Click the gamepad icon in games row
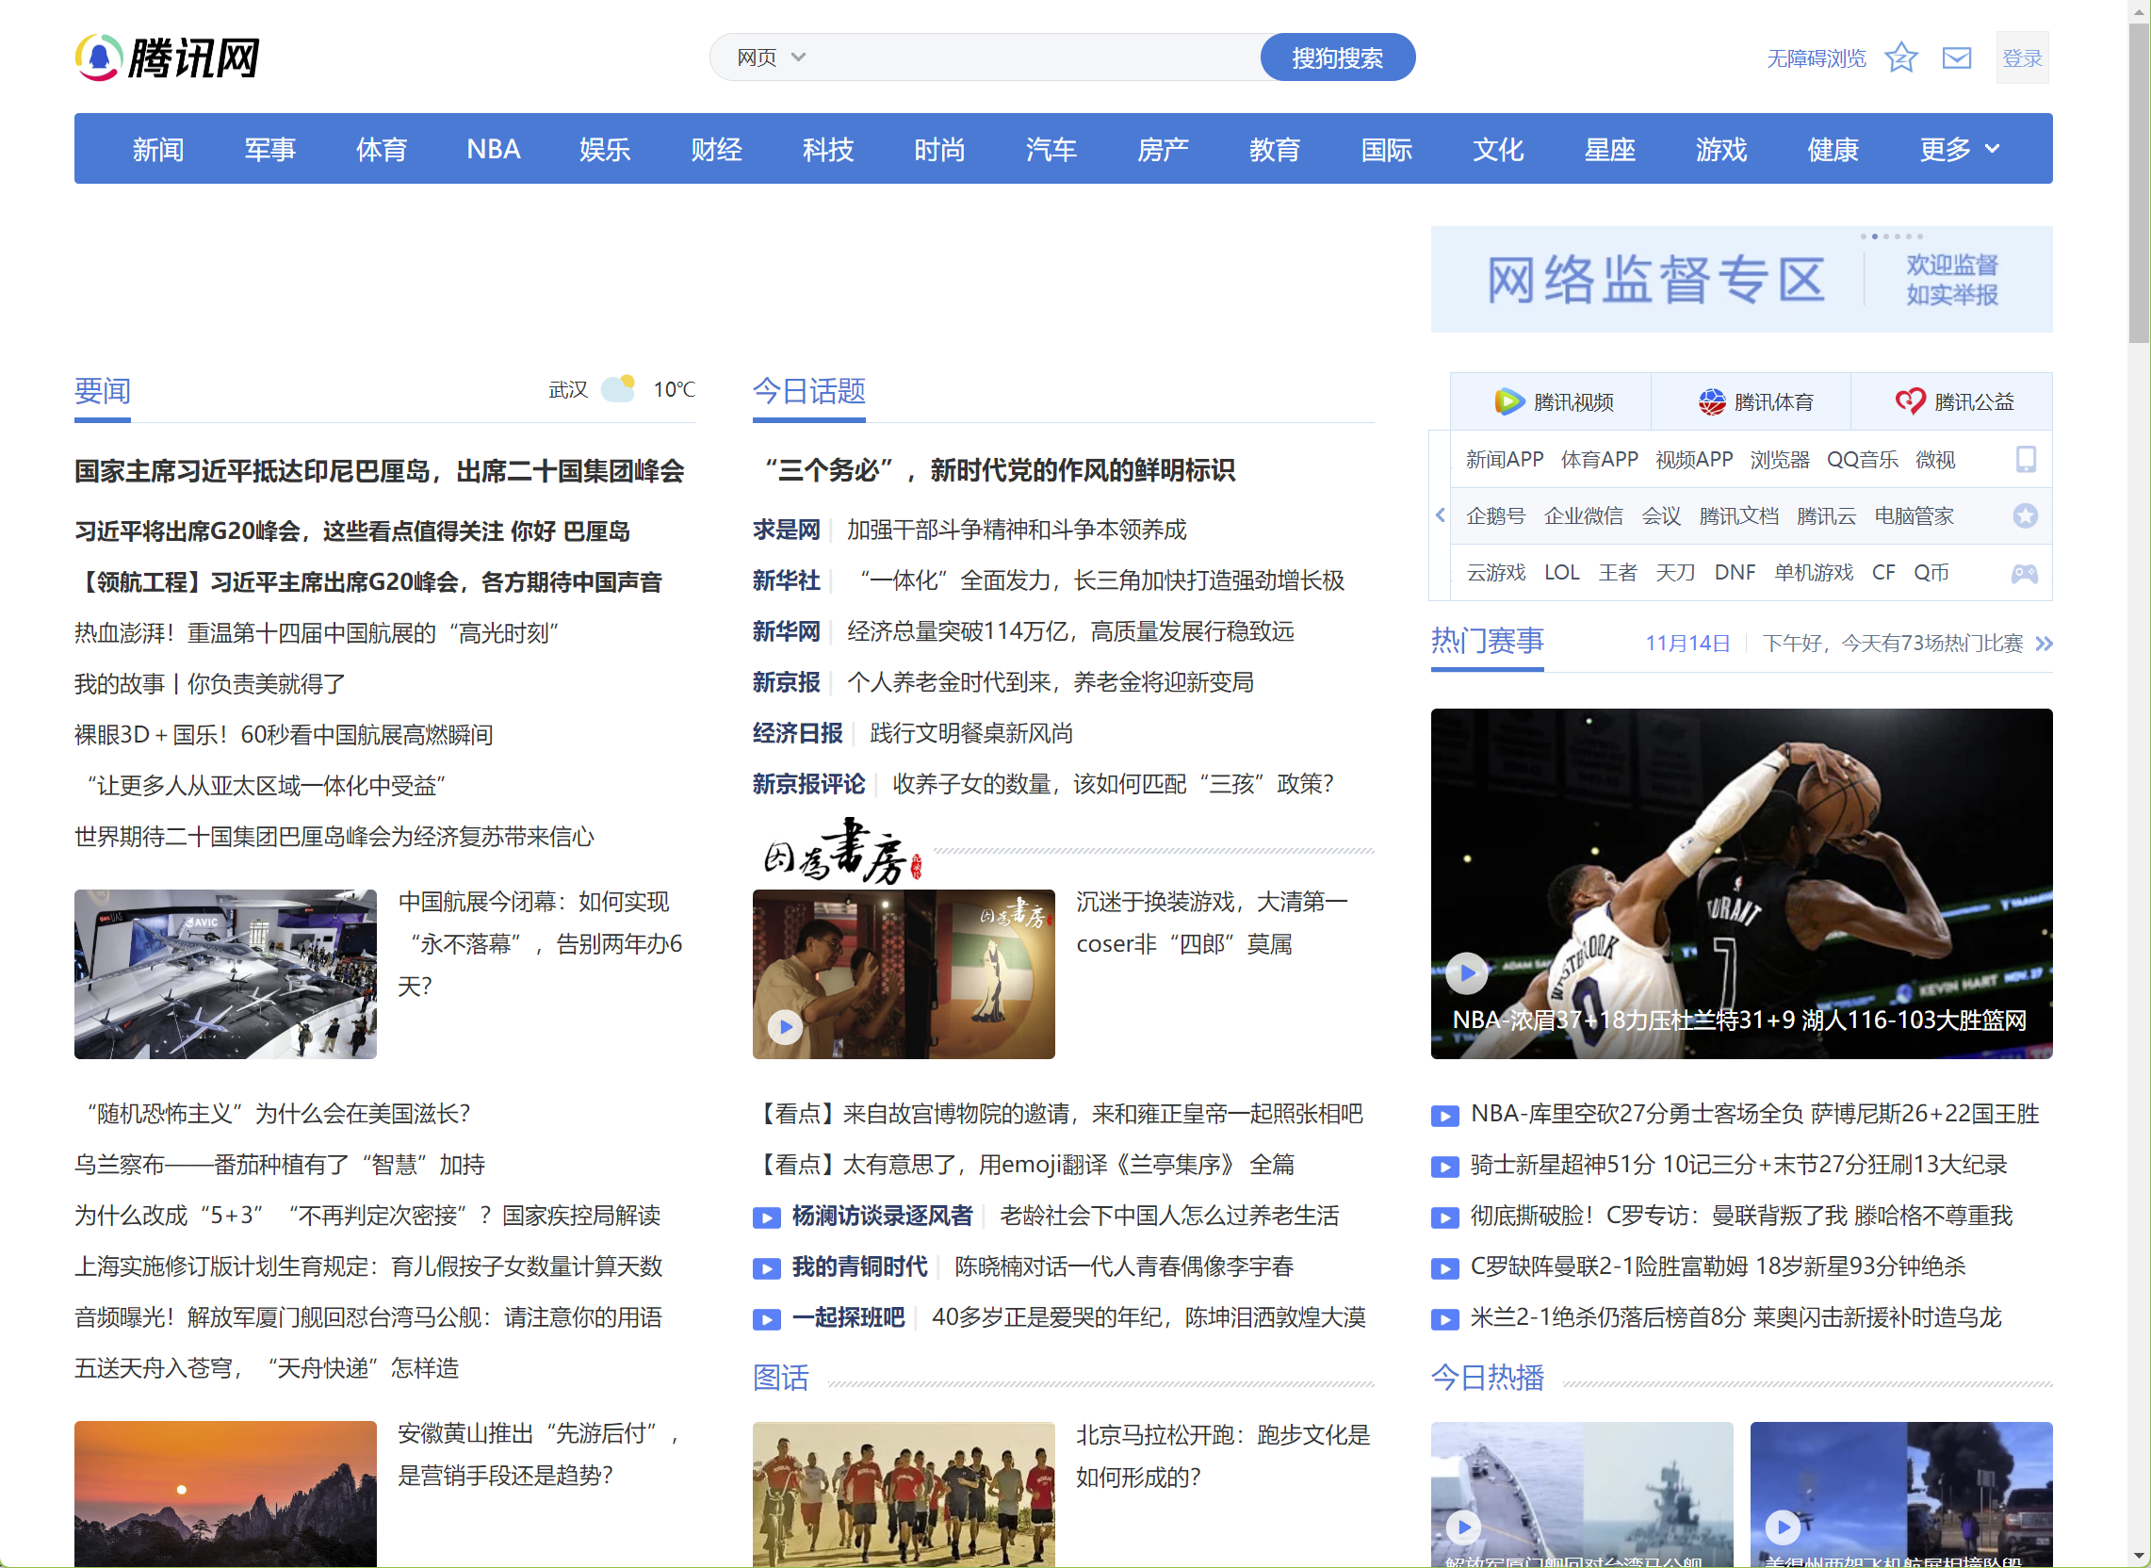The height and width of the screenshot is (1568, 2151). pyautogui.click(x=2024, y=573)
